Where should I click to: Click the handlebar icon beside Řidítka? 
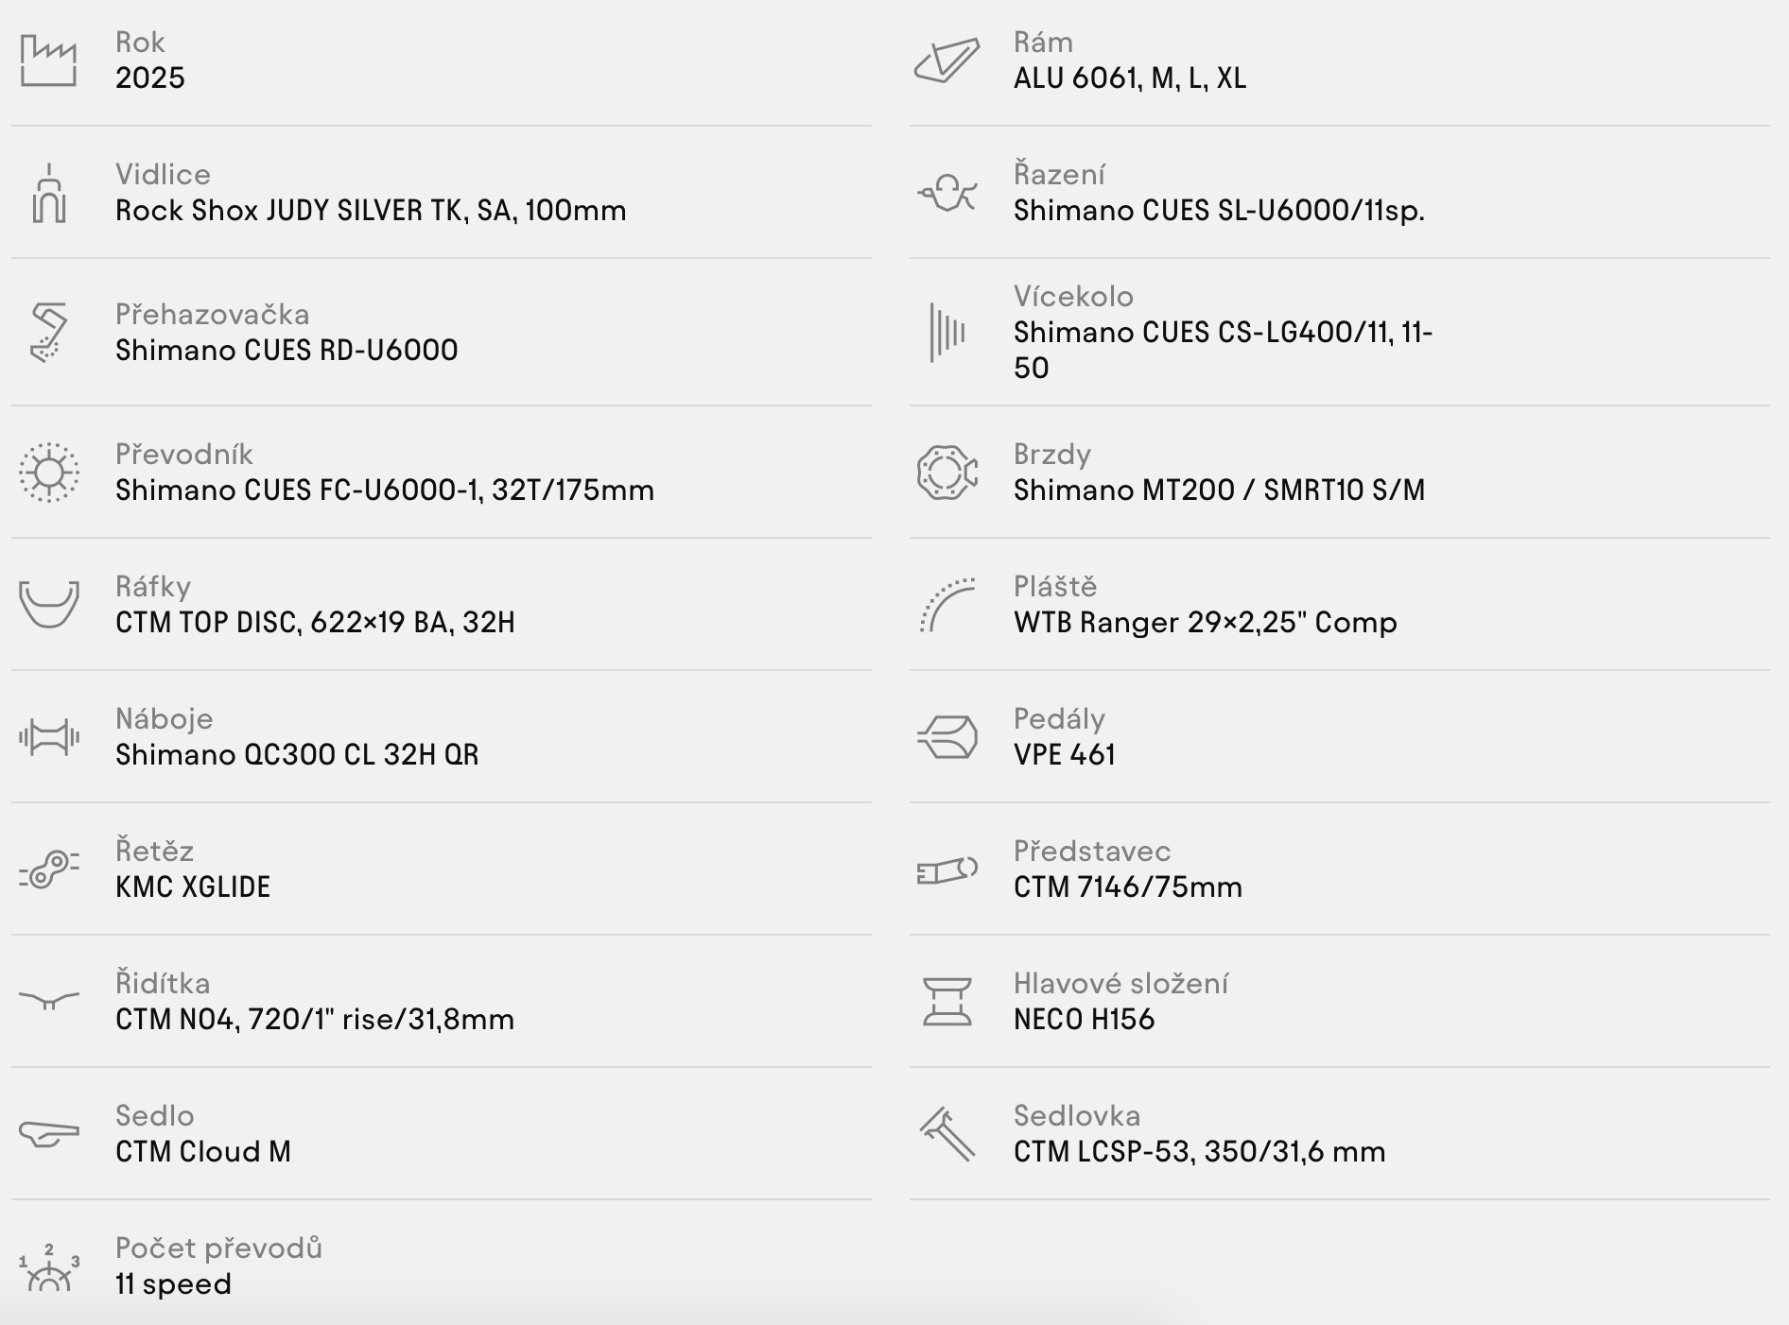coord(49,1000)
